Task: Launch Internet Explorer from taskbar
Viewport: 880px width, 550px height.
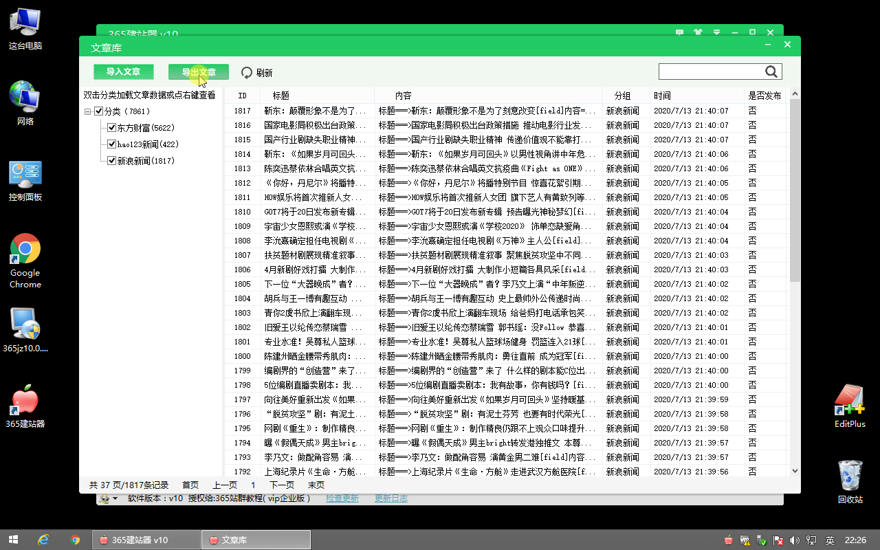Action: click(x=44, y=540)
